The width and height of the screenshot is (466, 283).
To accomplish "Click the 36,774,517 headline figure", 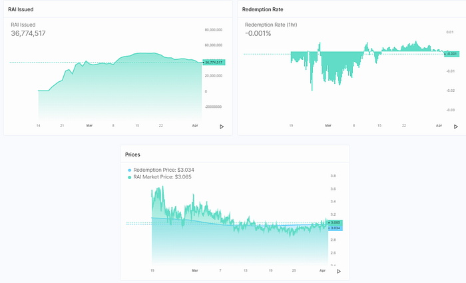I will (x=28, y=33).
